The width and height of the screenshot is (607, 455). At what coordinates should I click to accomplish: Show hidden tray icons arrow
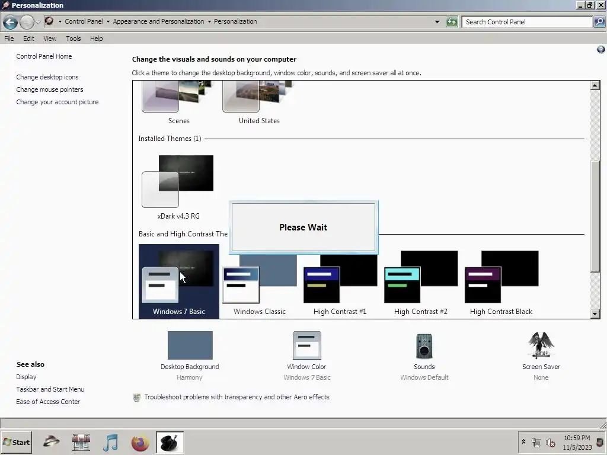(523, 442)
